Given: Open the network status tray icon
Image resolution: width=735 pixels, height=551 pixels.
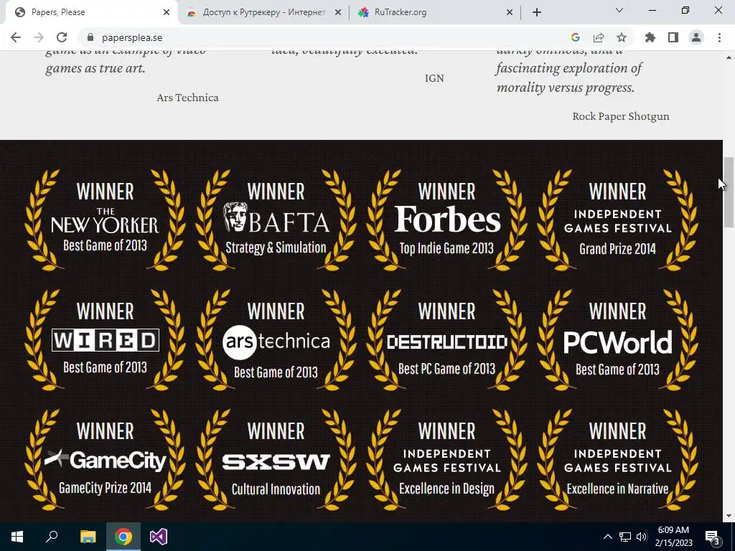Looking at the screenshot, I should point(625,537).
